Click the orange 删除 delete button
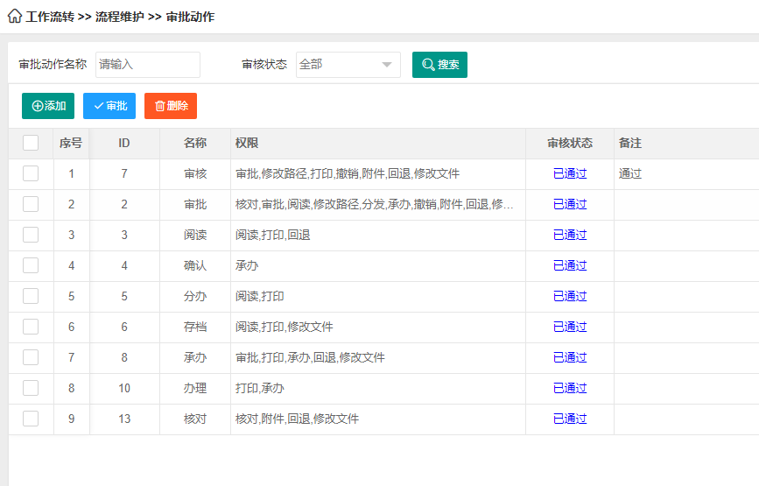This screenshot has width=759, height=486. 171,106
